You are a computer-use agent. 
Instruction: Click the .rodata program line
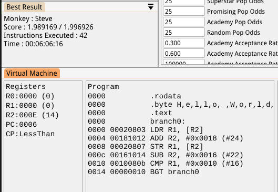(135, 96)
